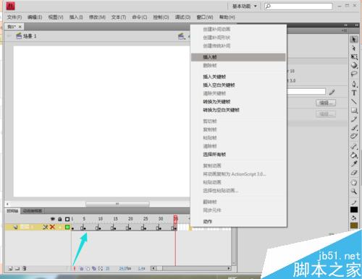Viewport: 362px width, 279px height.
Task: Click the class text input field
Action: click(306, 92)
